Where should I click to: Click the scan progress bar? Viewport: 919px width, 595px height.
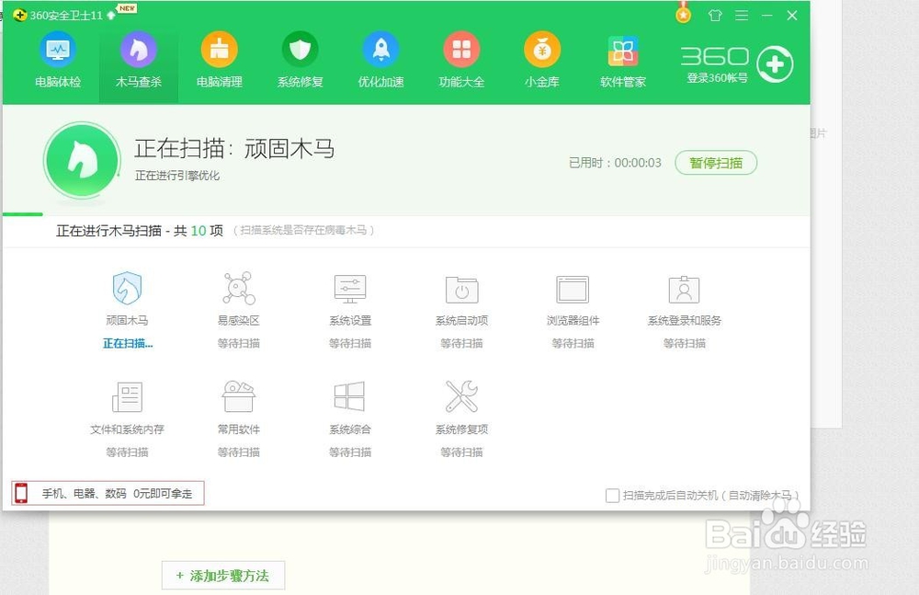406,214
